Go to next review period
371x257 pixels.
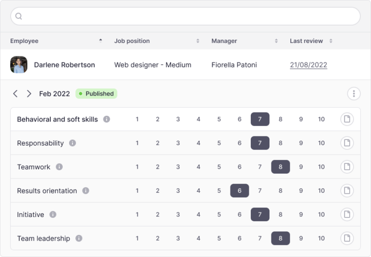pyautogui.click(x=29, y=94)
